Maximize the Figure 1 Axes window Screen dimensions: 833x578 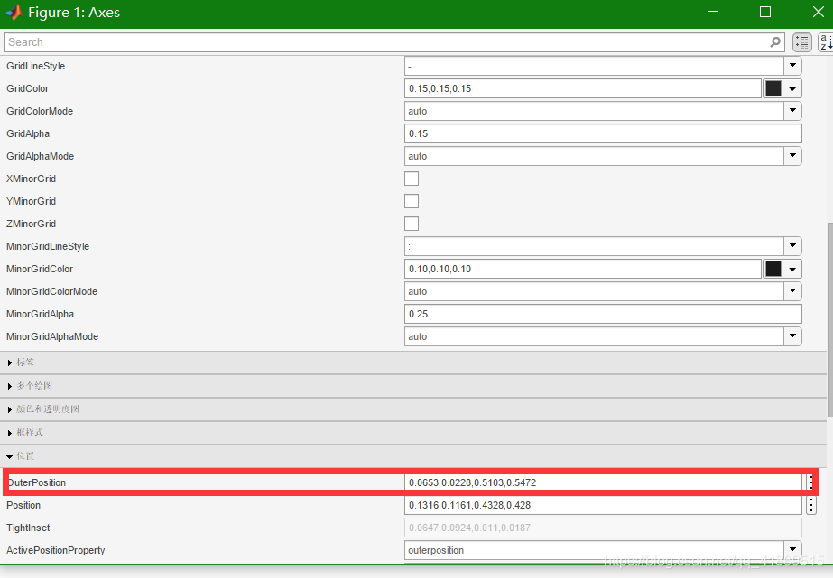pyautogui.click(x=765, y=13)
